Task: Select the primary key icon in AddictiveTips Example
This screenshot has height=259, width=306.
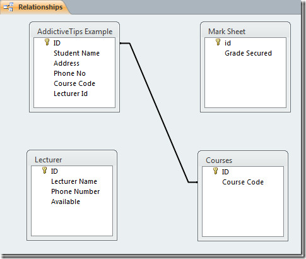Action: click(47, 42)
